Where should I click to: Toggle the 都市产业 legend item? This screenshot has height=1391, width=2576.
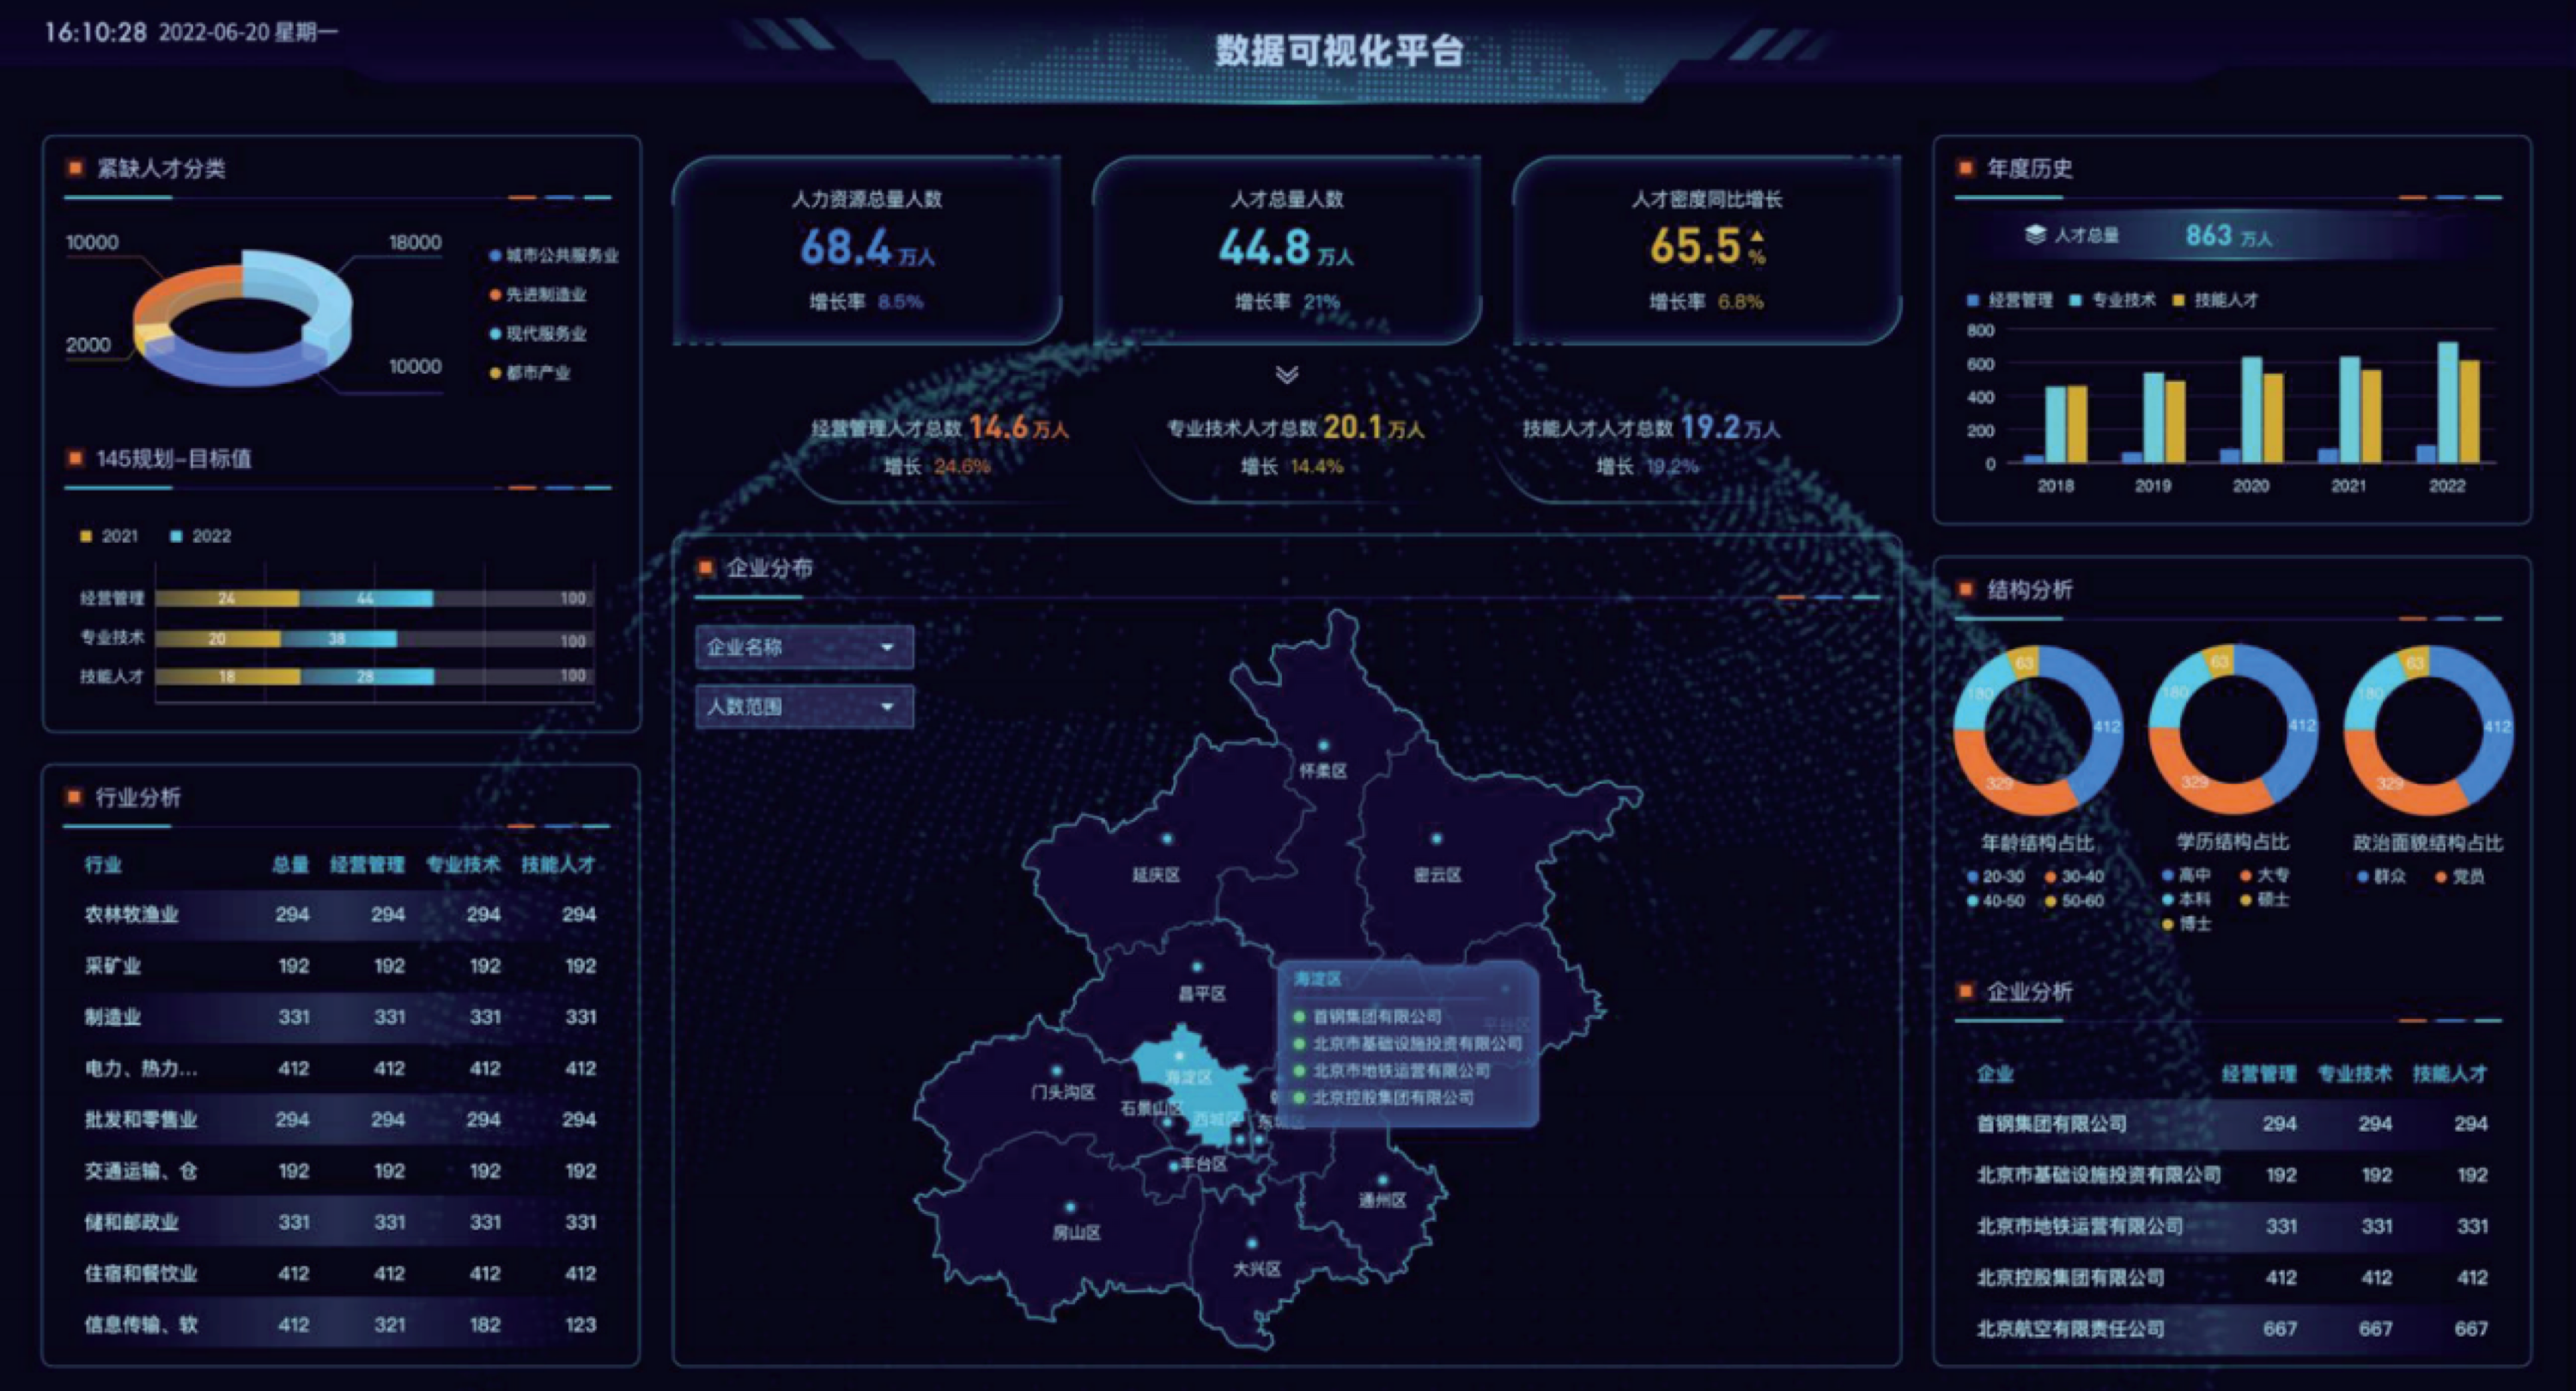530,373
